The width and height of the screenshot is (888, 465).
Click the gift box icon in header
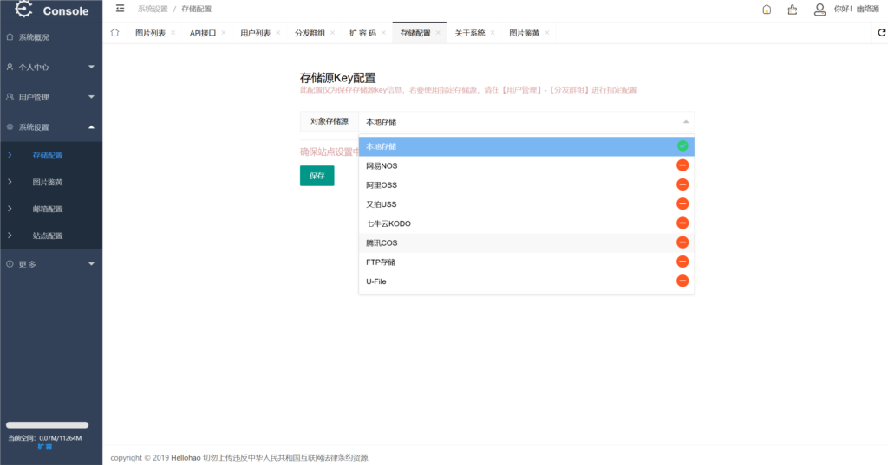tap(793, 9)
